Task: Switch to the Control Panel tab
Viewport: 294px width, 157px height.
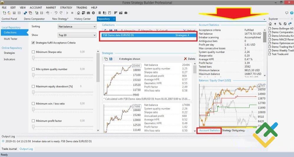Action: [9, 19]
